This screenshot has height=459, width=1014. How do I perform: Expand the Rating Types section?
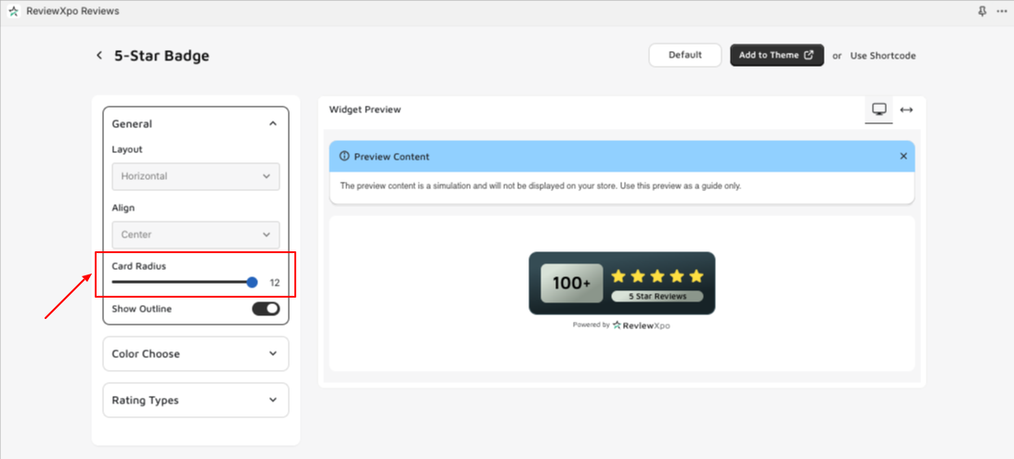point(196,401)
